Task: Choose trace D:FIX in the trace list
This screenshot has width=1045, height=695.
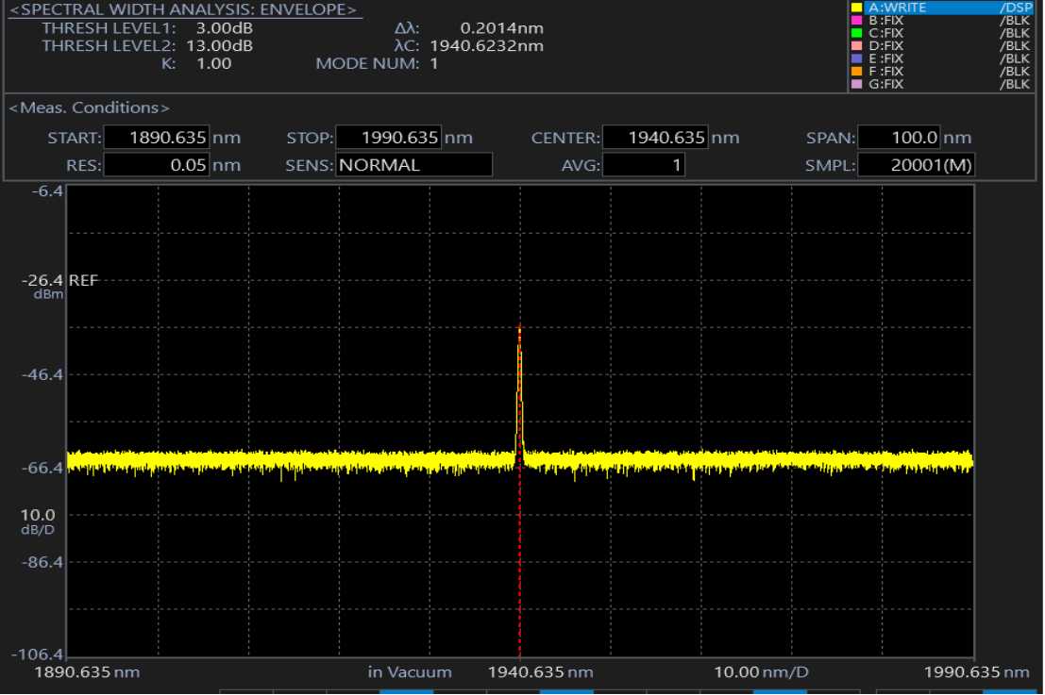Action: (885, 45)
